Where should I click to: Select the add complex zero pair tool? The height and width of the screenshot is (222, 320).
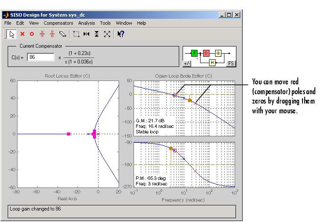click(x=52, y=34)
